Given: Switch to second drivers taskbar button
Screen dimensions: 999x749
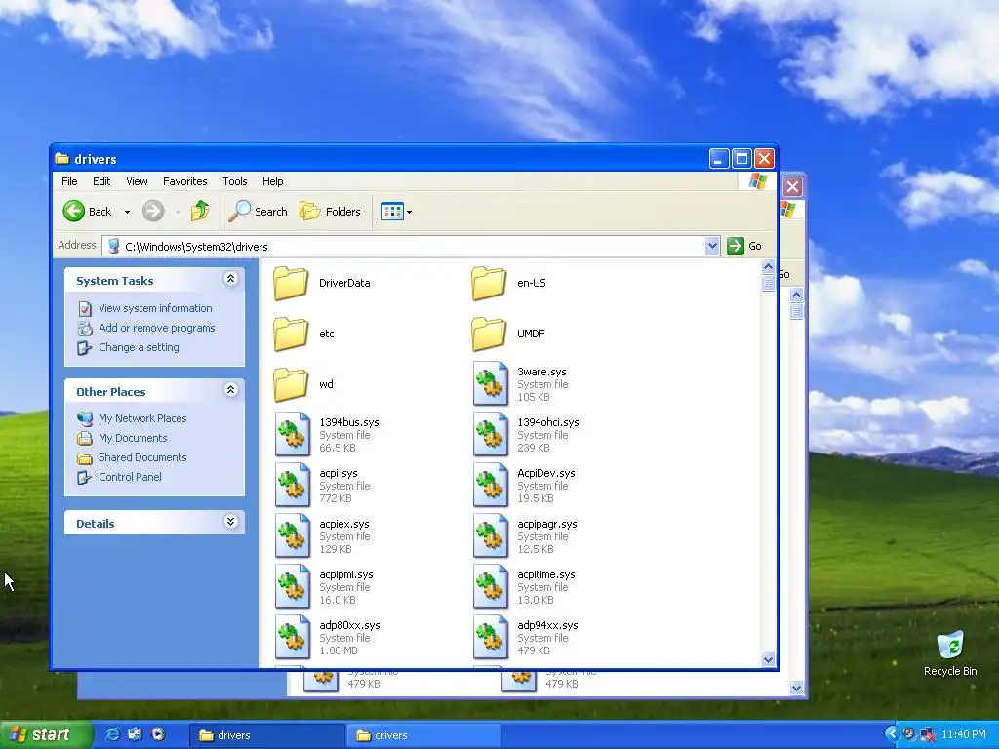Looking at the screenshot, I should click(x=425, y=735).
